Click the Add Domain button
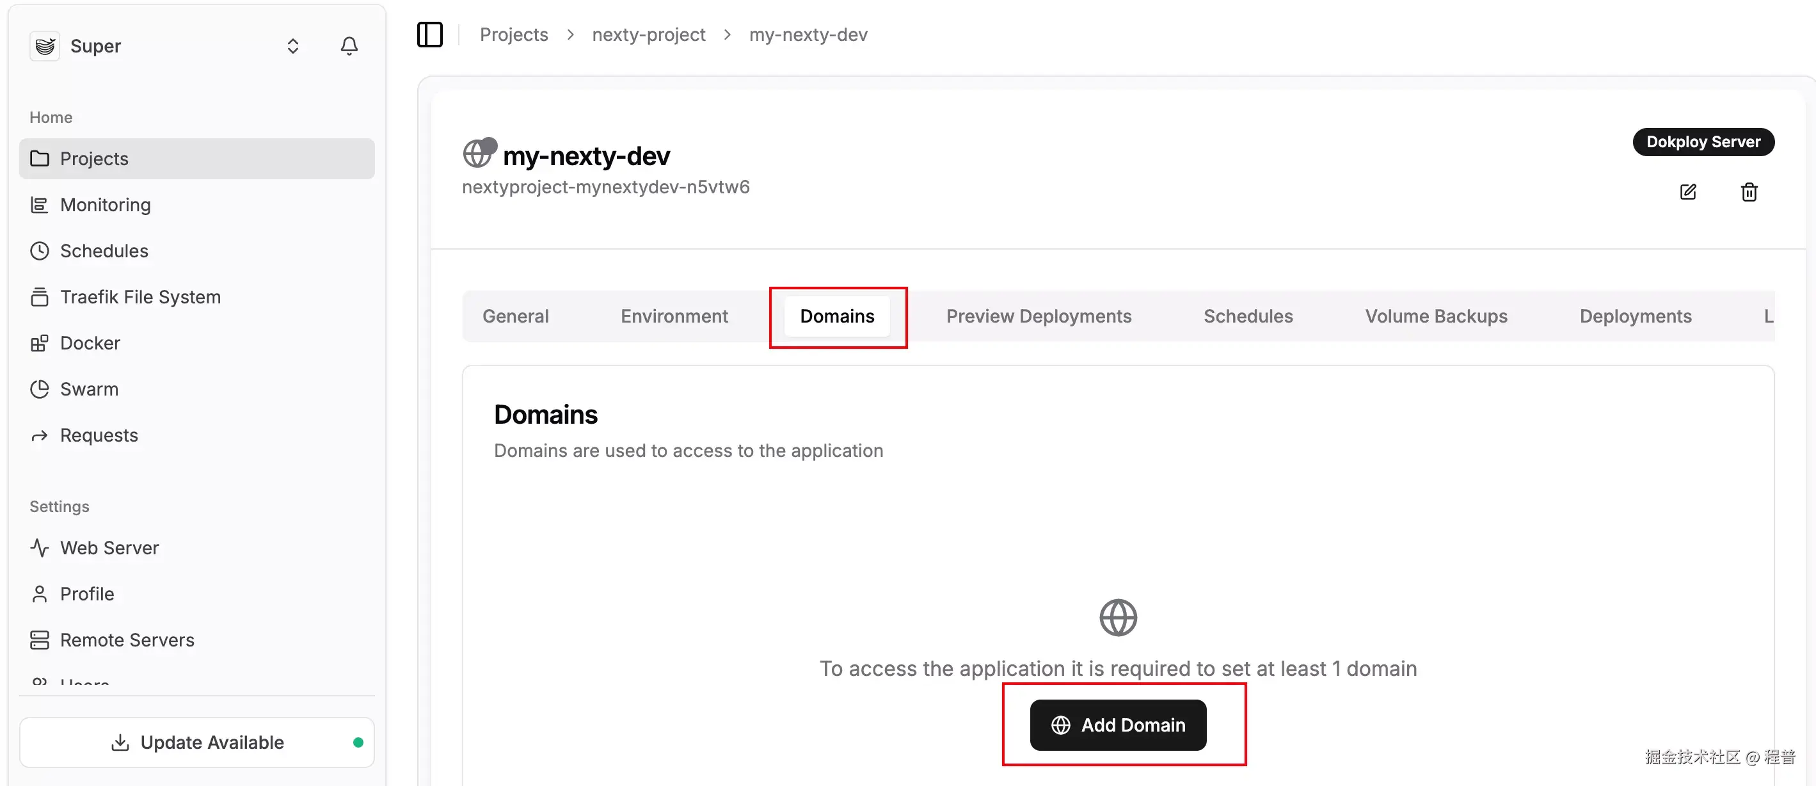Viewport: 1816px width, 786px height. (1117, 725)
